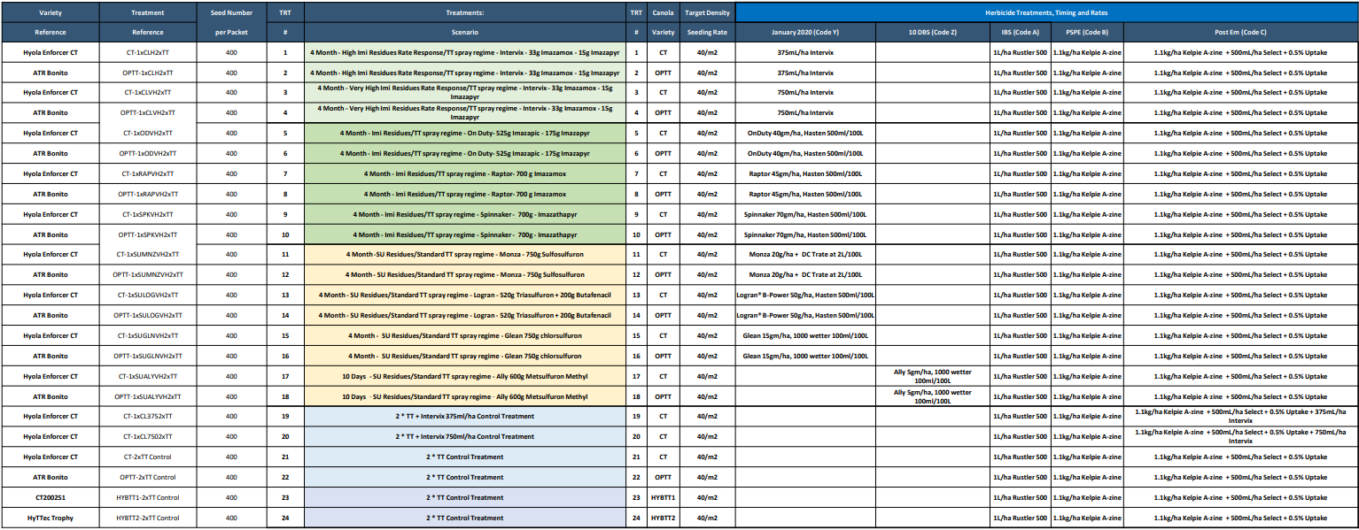This screenshot has width=1359, height=530.
Task: Select the 'Canola' header cell
Action: [x=663, y=13]
